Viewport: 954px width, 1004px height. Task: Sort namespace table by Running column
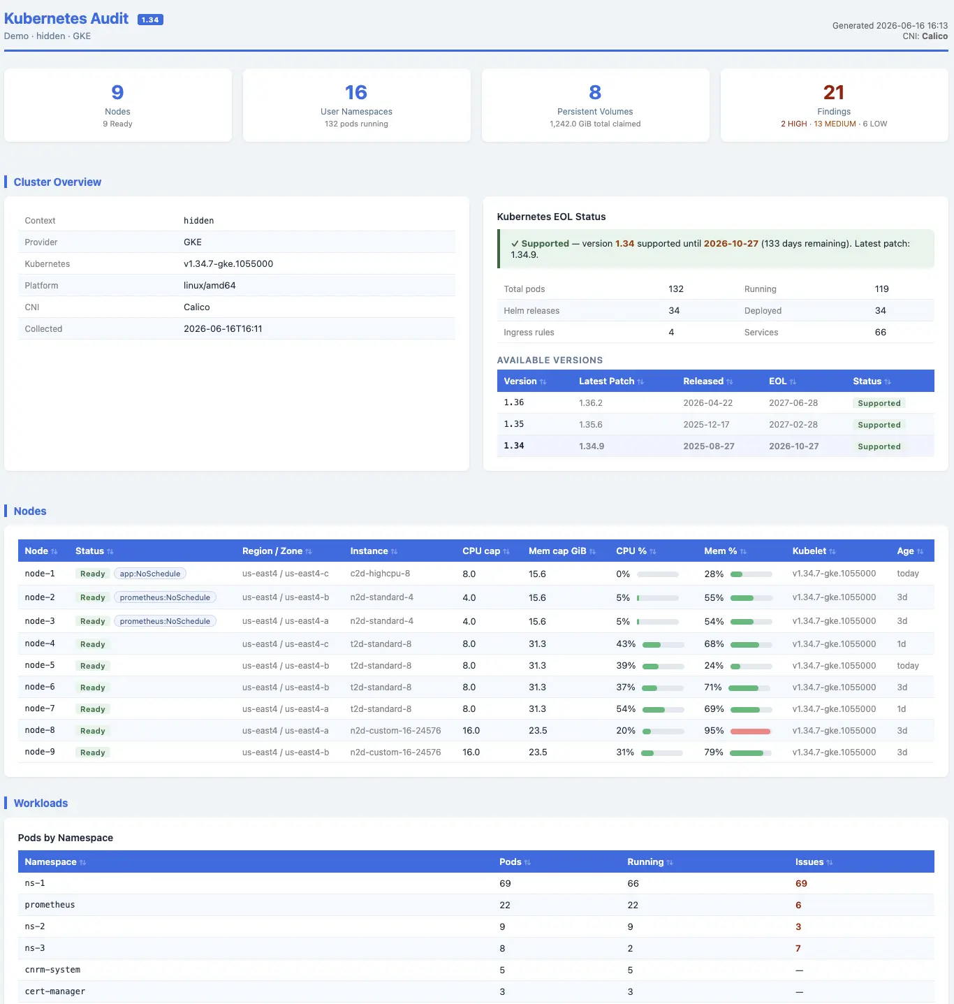(650, 862)
